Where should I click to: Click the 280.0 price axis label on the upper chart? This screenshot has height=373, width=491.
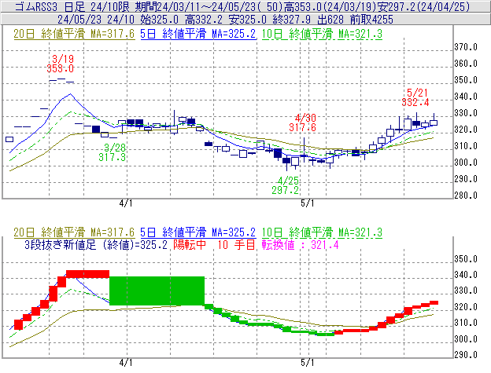(466, 196)
